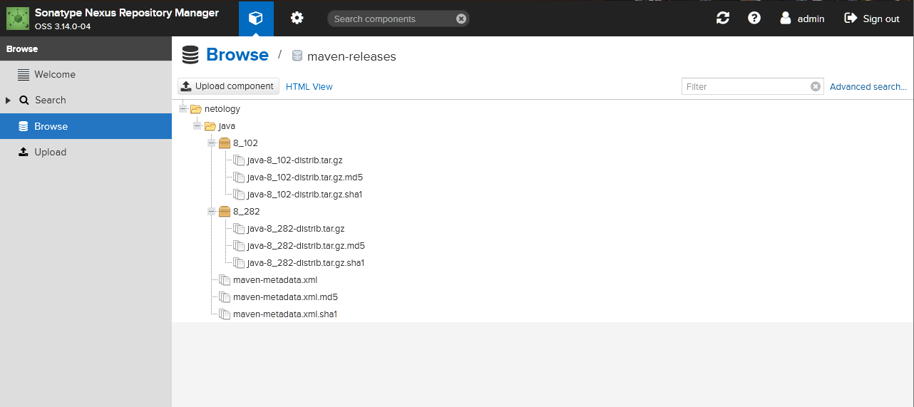Select the 8_282 component
Image resolution: width=914 pixels, height=407 pixels.
click(x=246, y=212)
